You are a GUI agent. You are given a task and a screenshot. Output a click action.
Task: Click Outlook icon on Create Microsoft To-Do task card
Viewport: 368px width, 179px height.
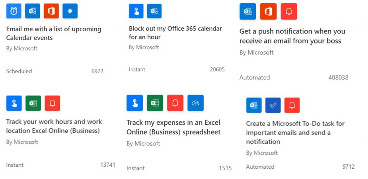point(254,105)
